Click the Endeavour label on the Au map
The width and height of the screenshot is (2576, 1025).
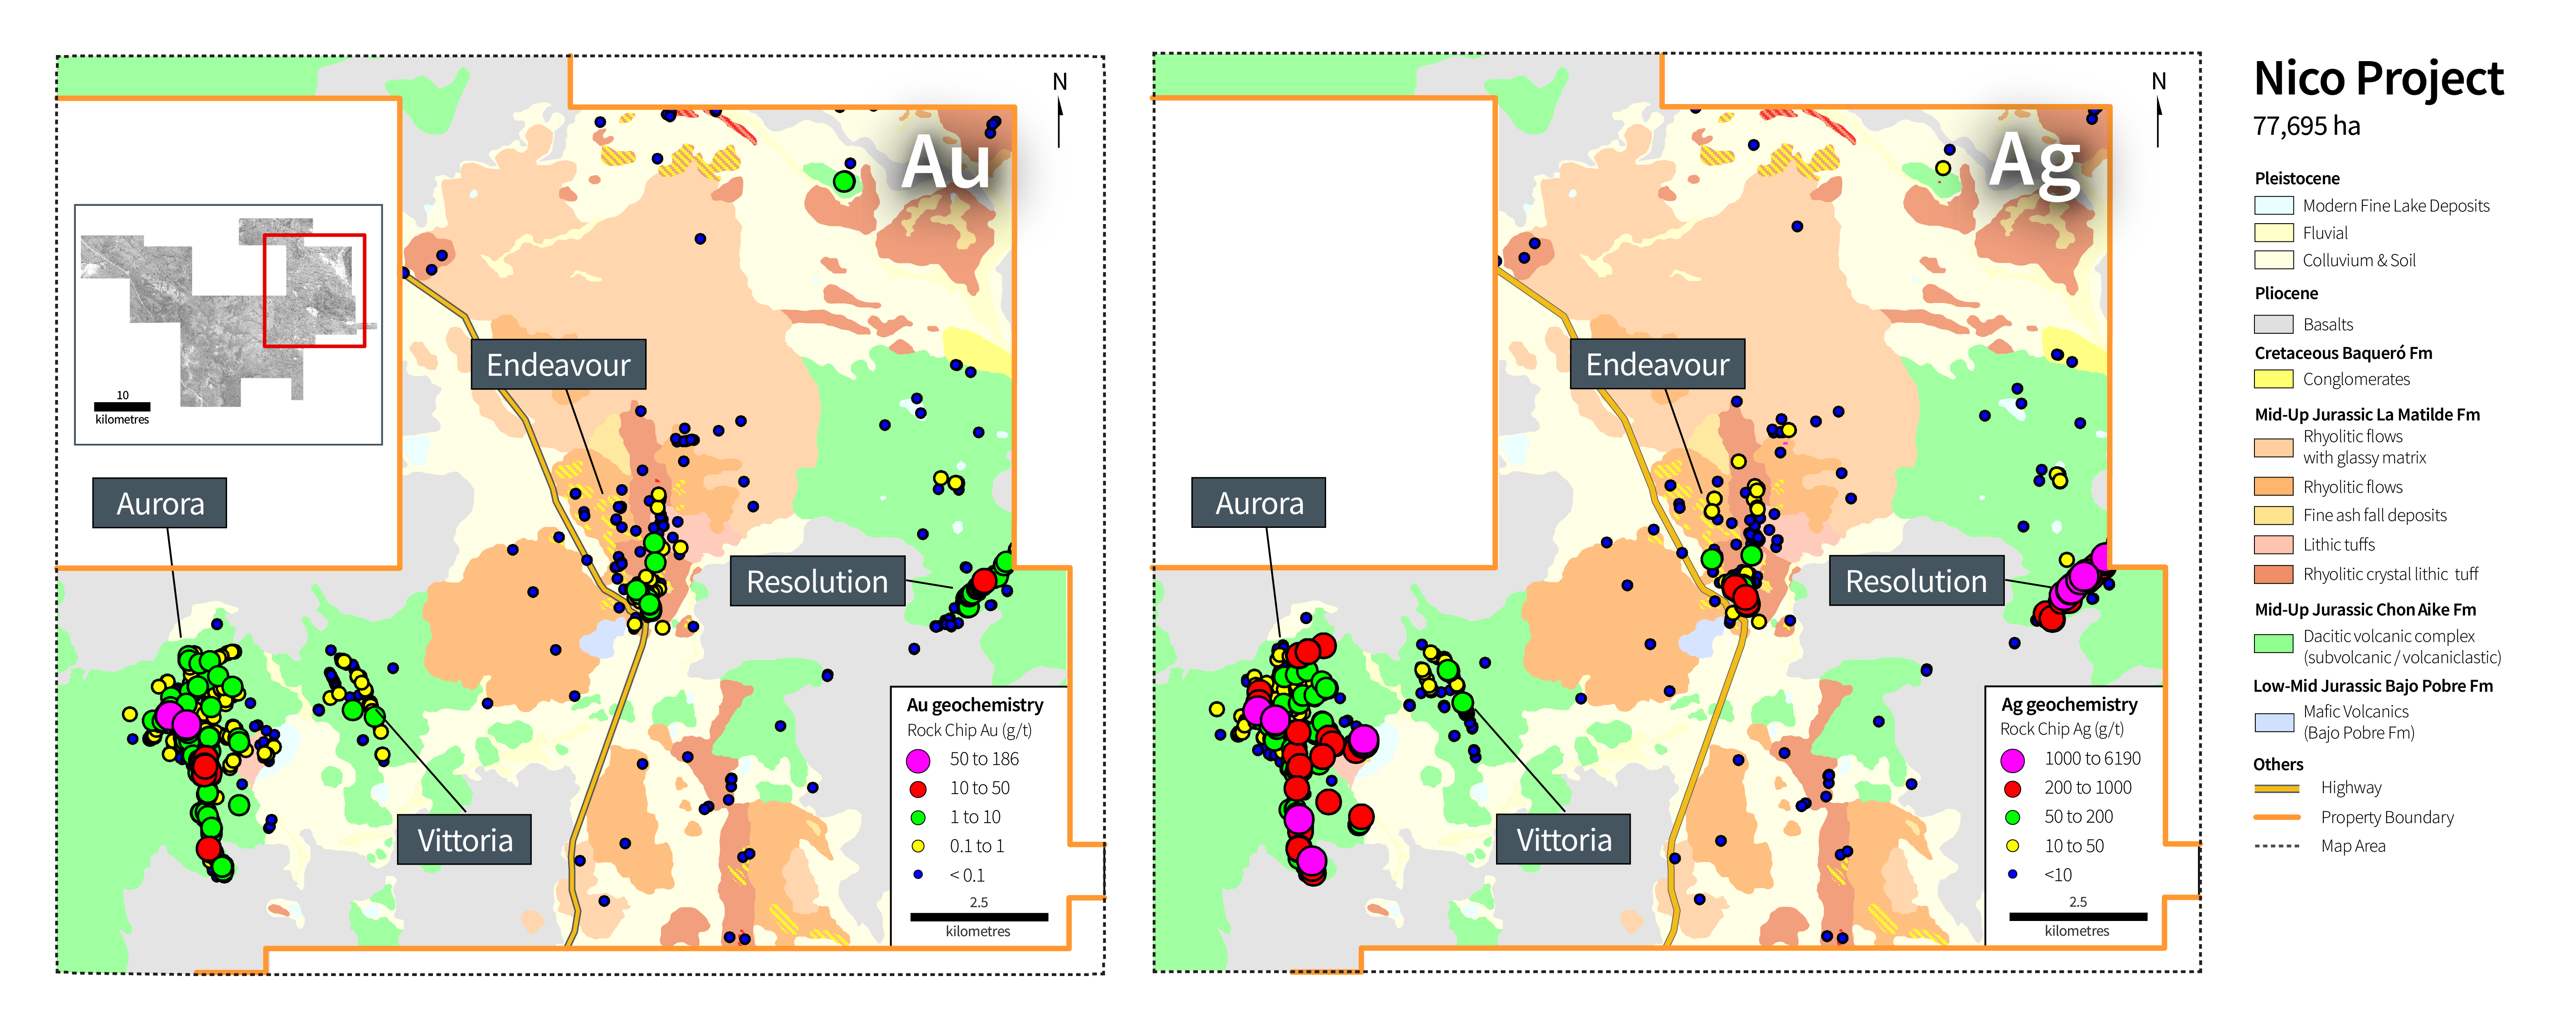pos(558,365)
